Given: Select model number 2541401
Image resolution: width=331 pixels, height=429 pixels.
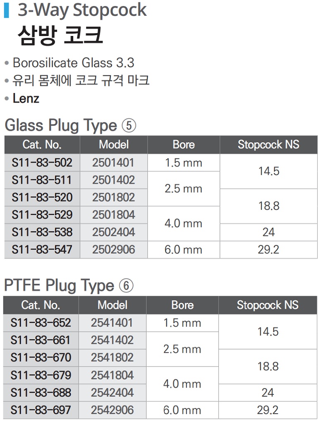Looking at the screenshot, I should point(113,323).
